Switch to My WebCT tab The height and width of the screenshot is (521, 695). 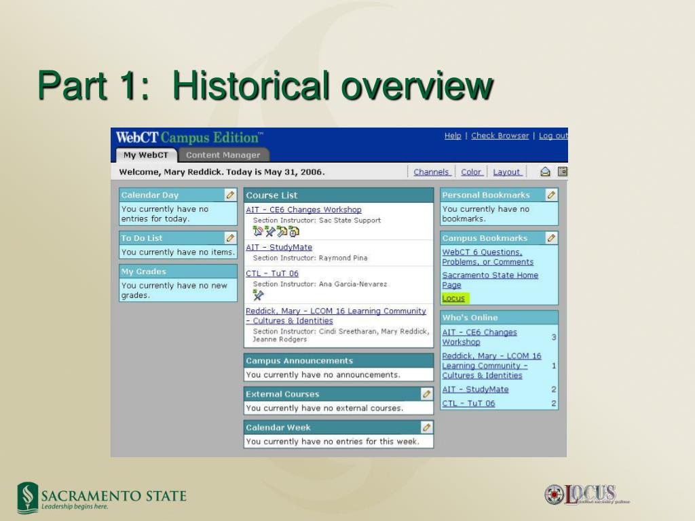[x=146, y=155]
